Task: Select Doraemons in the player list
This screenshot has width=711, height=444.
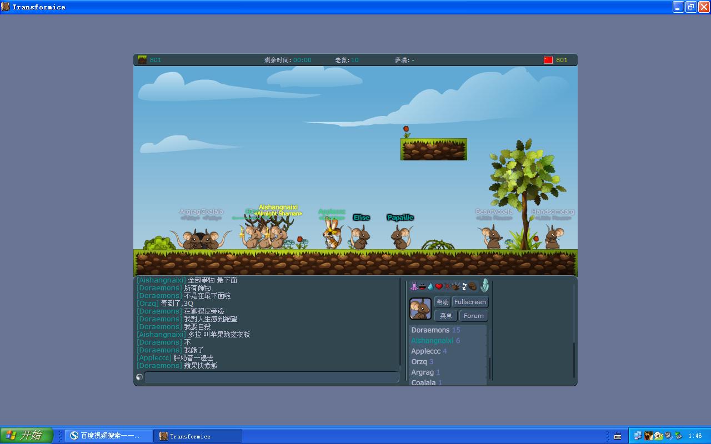Action: pyautogui.click(x=448, y=330)
